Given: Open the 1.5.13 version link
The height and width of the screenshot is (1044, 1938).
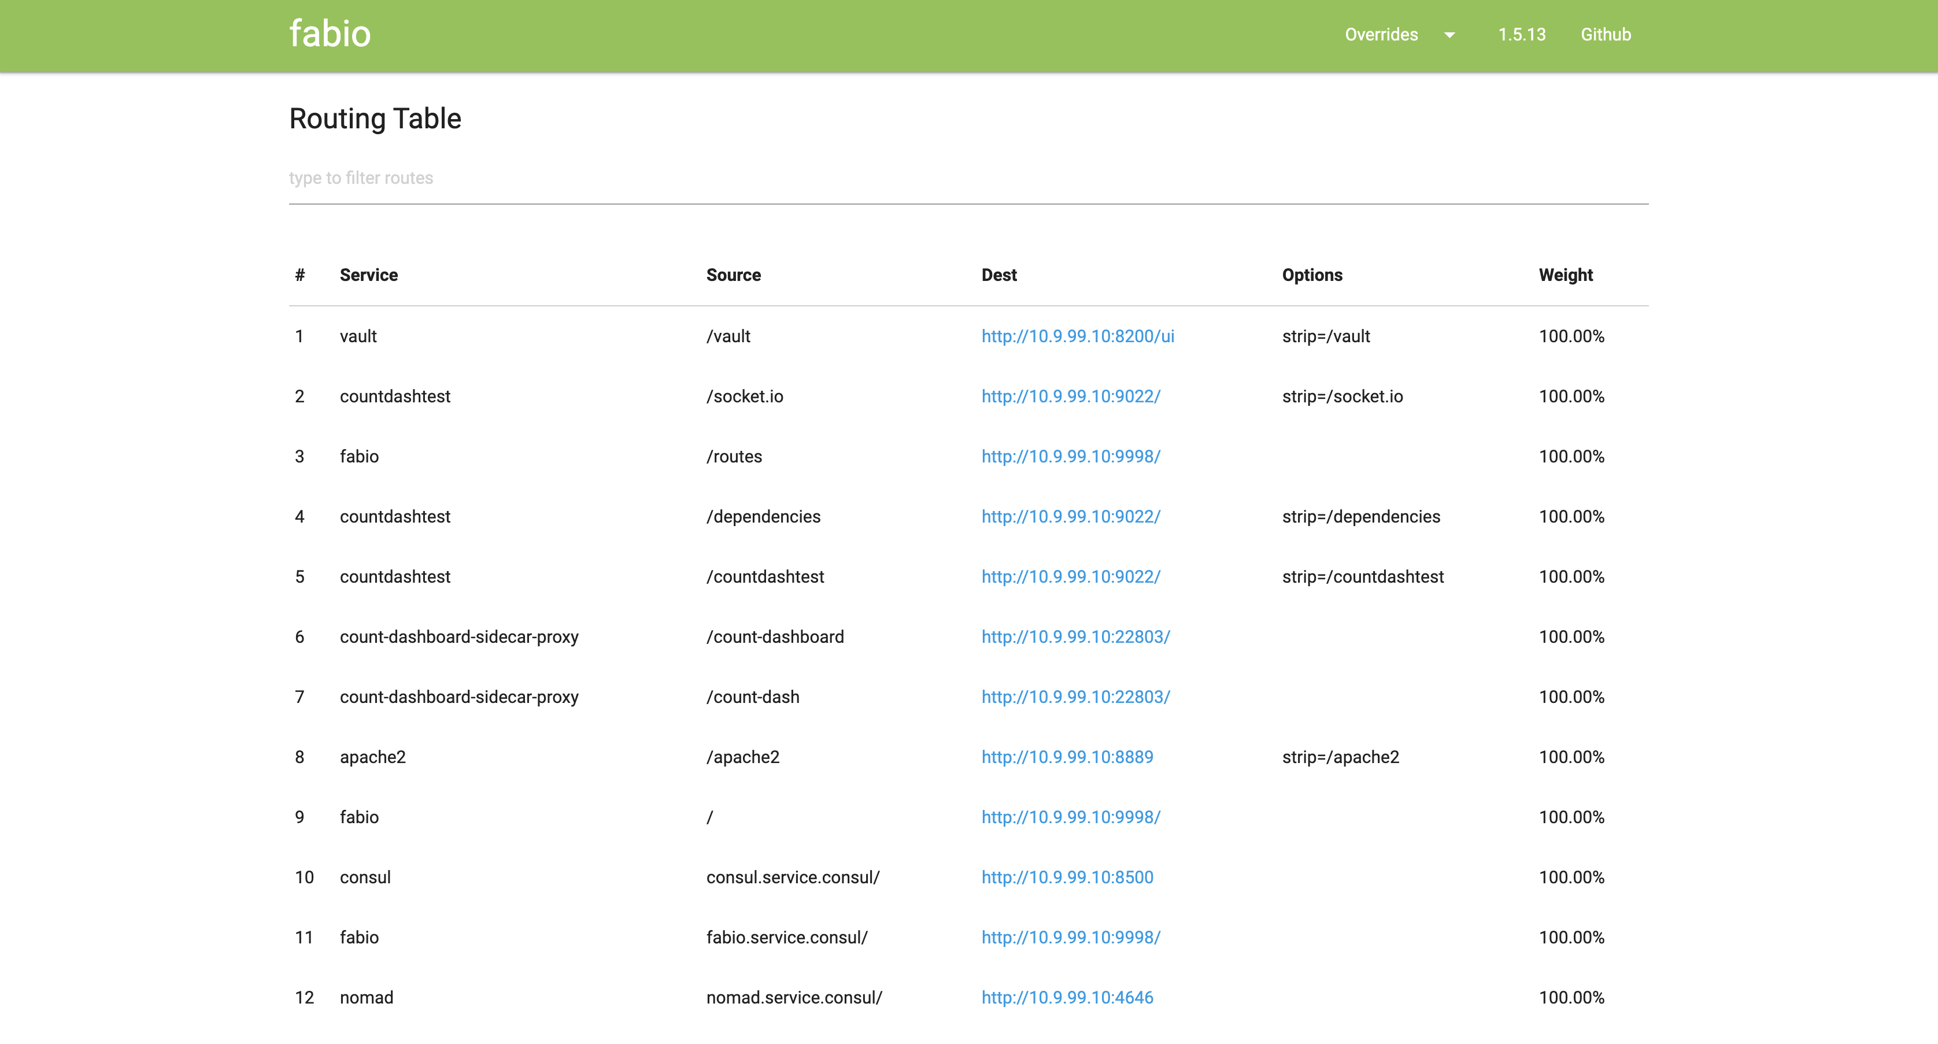Looking at the screenshot, I should click(x=1521, y=35).
